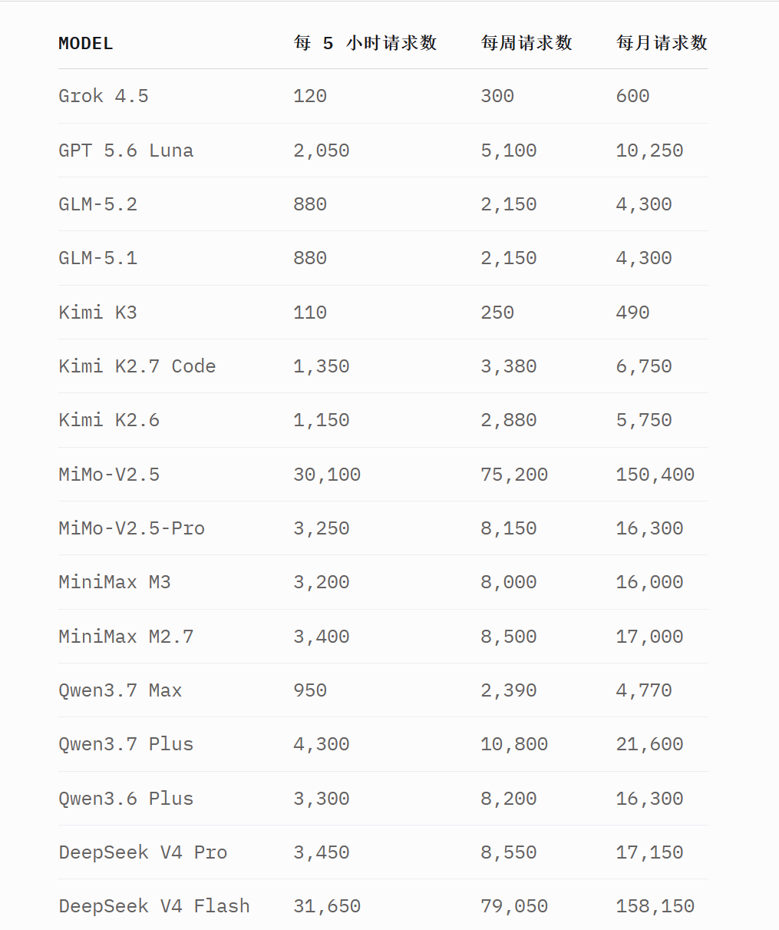
Task: Select the Kimi K3 model name
Action: coord(97,313)
